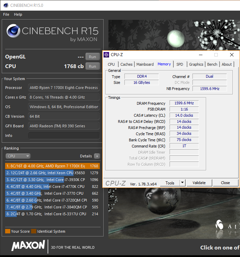The height and width of the screenshot is (257, 240).
Task: Close the CPU-Z window with X
Action: pyautogui.click(x=232, y=55)
